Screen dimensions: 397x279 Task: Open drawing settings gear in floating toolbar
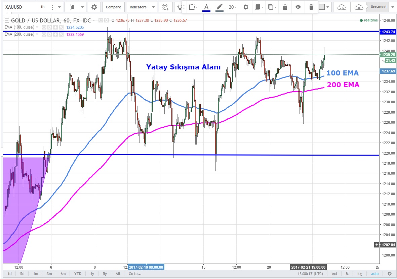pos(246,7)
